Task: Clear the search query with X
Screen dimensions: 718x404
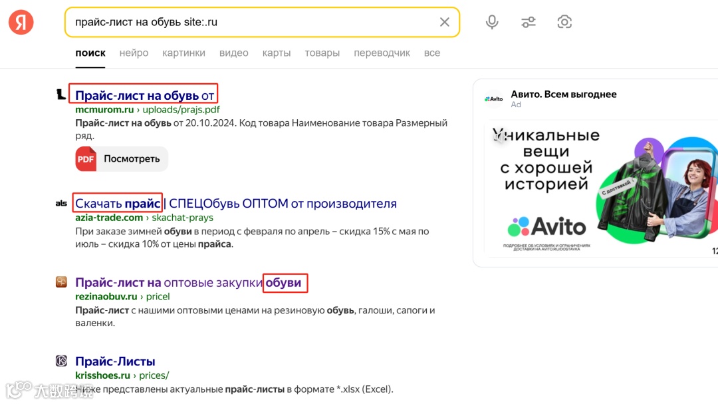Action: (x=444, y=22)
